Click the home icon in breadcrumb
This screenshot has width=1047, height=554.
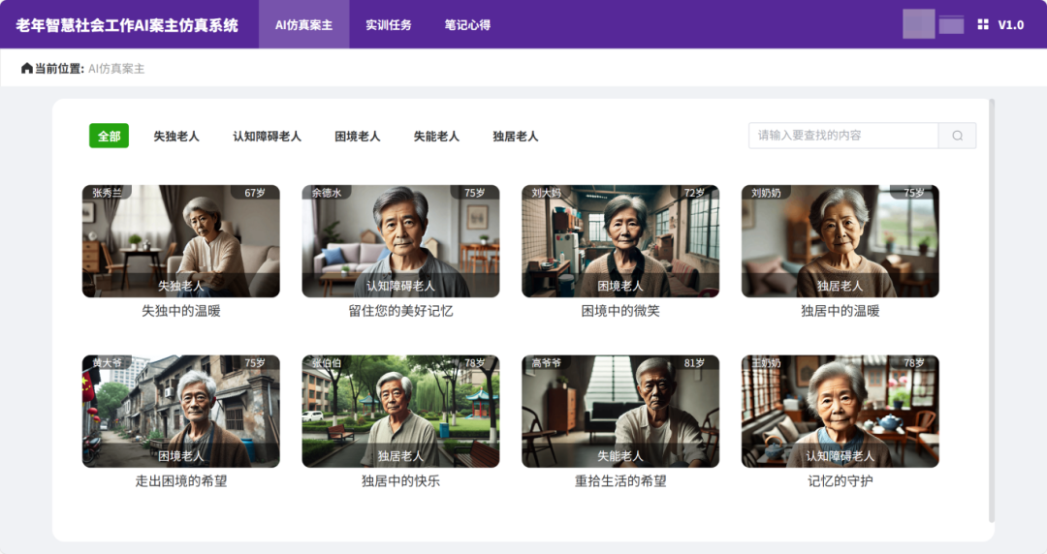pos(27,69)
